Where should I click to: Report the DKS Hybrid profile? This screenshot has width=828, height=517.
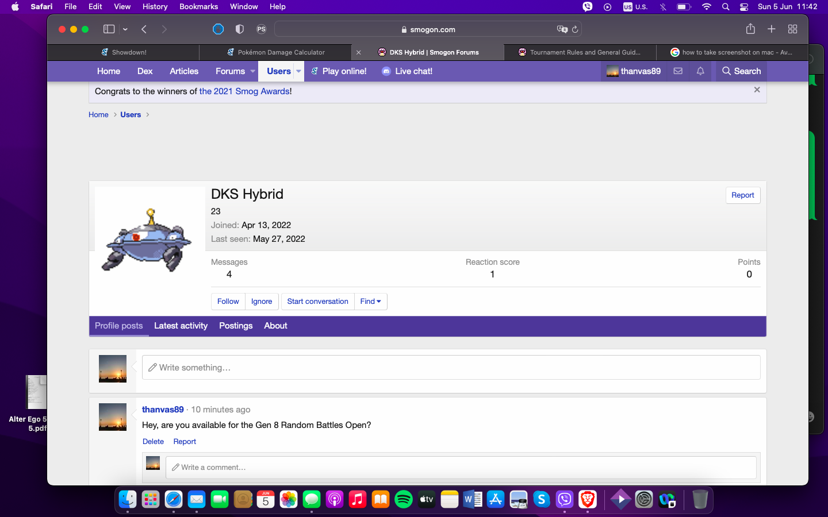(x=743, y=195)
